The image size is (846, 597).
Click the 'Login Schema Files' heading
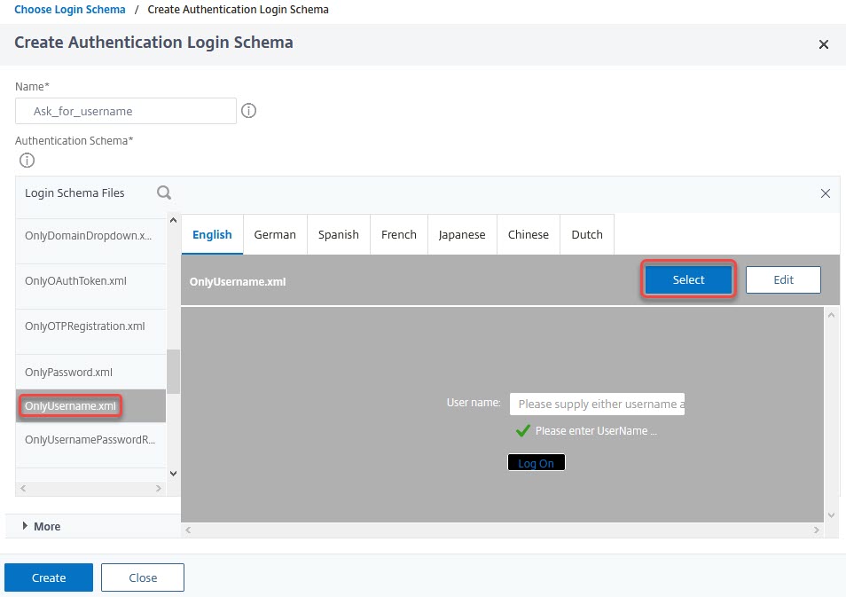74,193
